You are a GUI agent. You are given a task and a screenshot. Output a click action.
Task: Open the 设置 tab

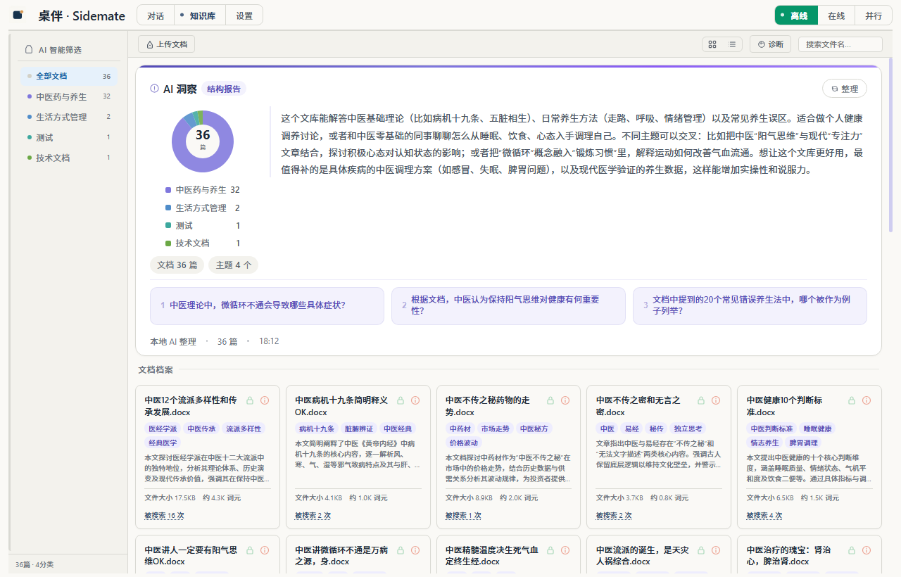click(244, 15)
